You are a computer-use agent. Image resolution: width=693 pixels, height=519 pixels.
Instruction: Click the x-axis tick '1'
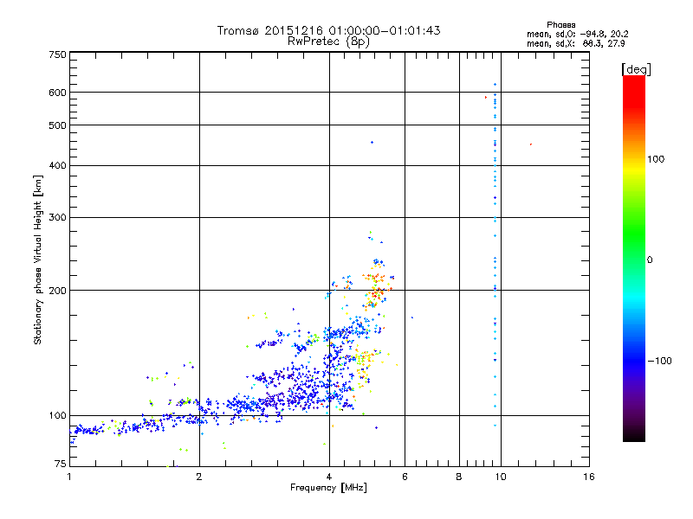[69, 477]
